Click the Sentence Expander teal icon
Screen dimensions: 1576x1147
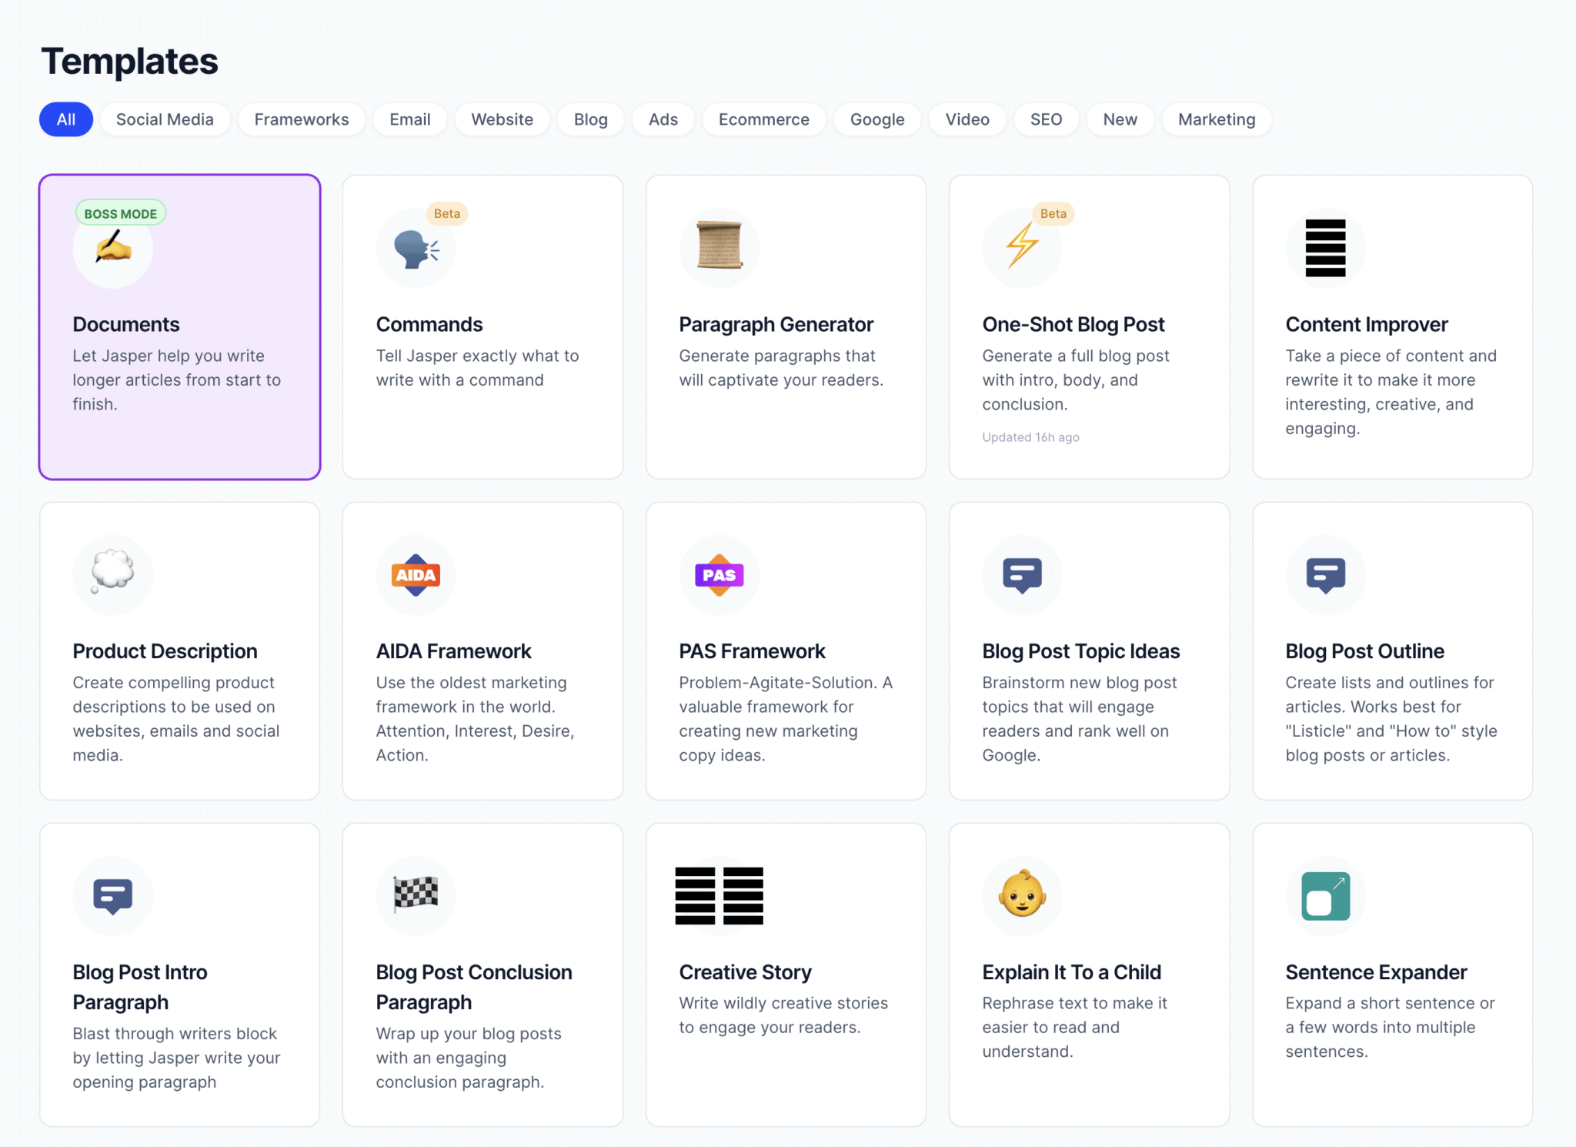pos(1325,896)
